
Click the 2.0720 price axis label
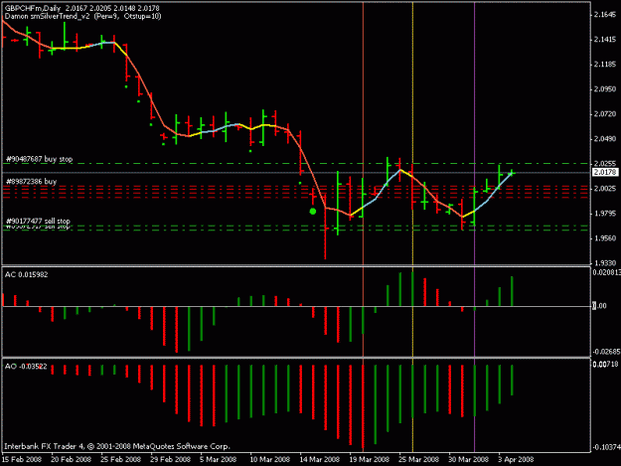click(605, 114)
